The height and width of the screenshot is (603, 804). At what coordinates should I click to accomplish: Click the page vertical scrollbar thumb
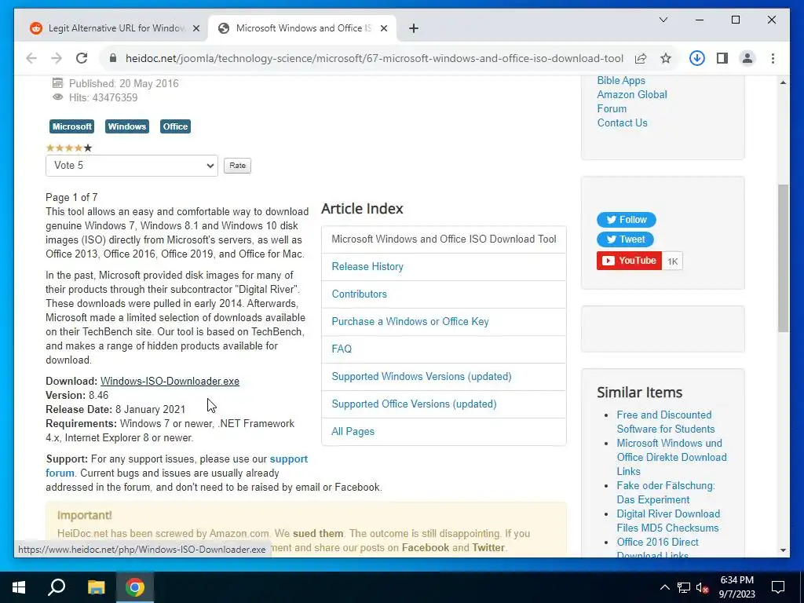[x=783, y=258]
